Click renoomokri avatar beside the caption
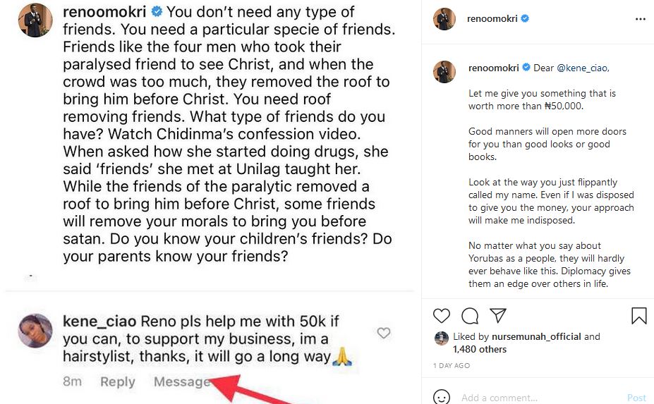Image resolution: width=654 pixels, height=404 pixels. [445, 71]
